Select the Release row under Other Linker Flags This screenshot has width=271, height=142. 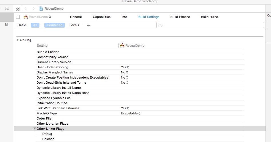140,139
